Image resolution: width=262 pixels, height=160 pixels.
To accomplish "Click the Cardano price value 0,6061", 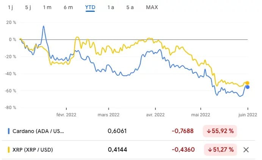I will (x=117, y=131).
